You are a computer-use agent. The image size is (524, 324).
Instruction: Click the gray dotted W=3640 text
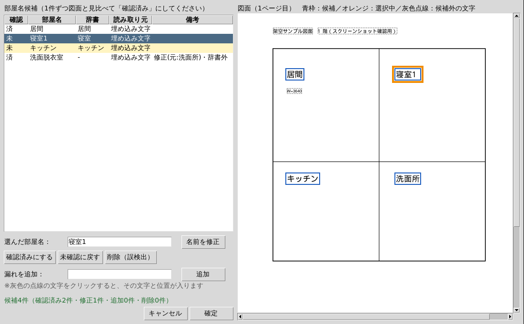[x=294, y=91]
